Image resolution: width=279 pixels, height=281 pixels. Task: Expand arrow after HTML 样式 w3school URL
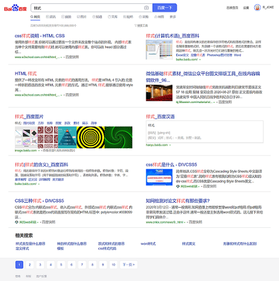61,95
